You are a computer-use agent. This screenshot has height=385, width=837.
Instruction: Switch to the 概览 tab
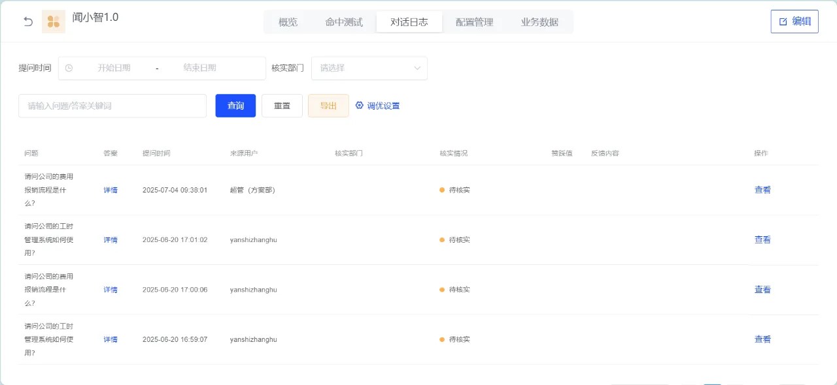[x=288, y=22]
